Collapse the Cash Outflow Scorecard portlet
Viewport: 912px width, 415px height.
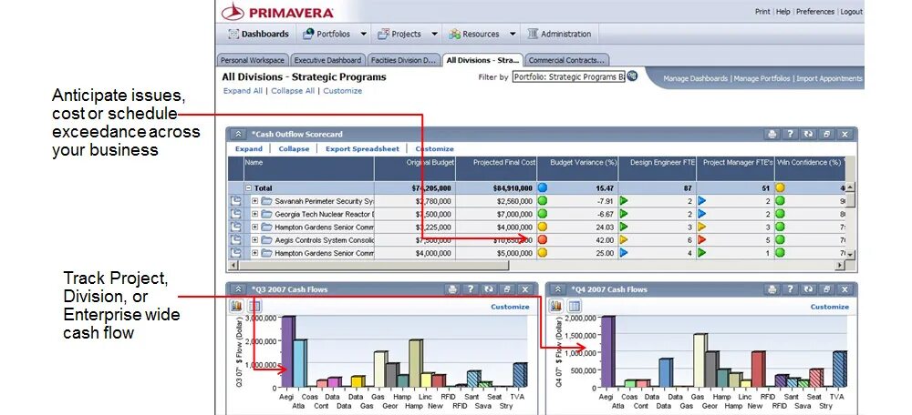pyautogui.click(x=238, y=134)
